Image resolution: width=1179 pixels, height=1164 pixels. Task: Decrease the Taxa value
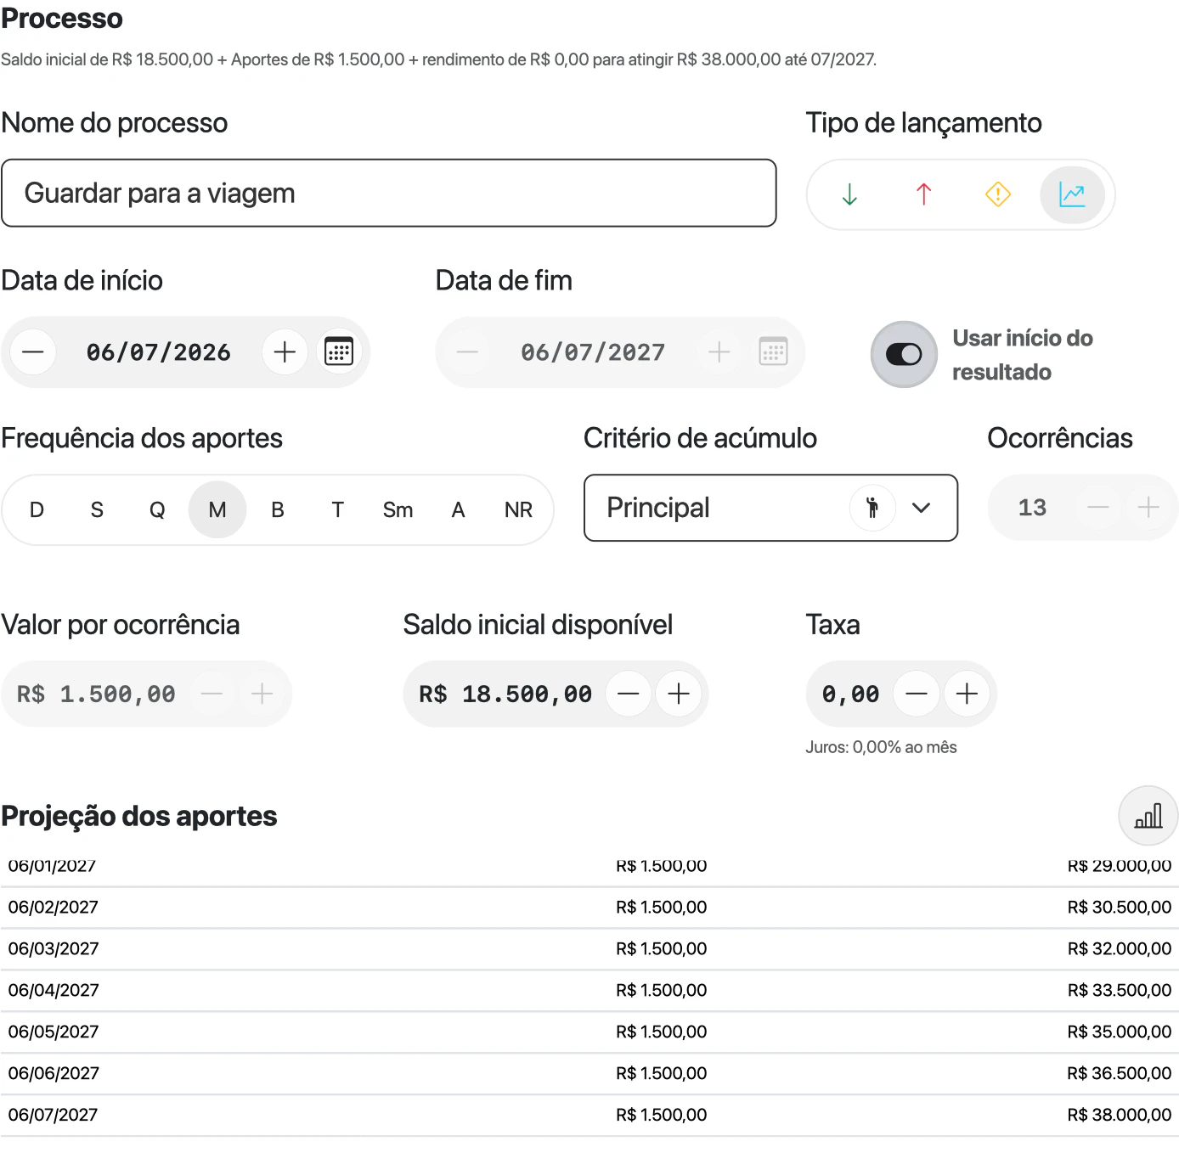tap(917, 694)
